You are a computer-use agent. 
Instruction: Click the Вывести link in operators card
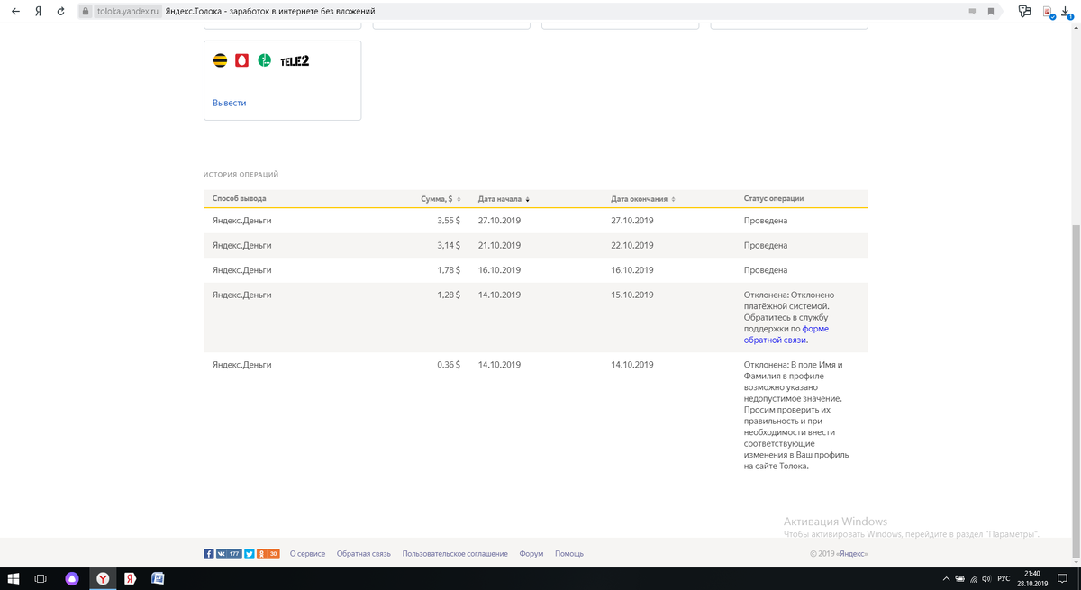click(229, 103)
